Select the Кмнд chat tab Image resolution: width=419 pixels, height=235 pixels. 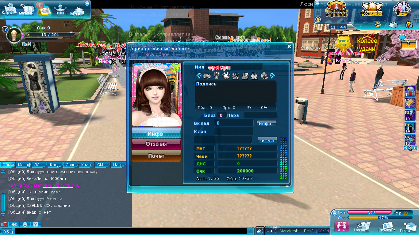pyautogui.click(x=55, y=165)
